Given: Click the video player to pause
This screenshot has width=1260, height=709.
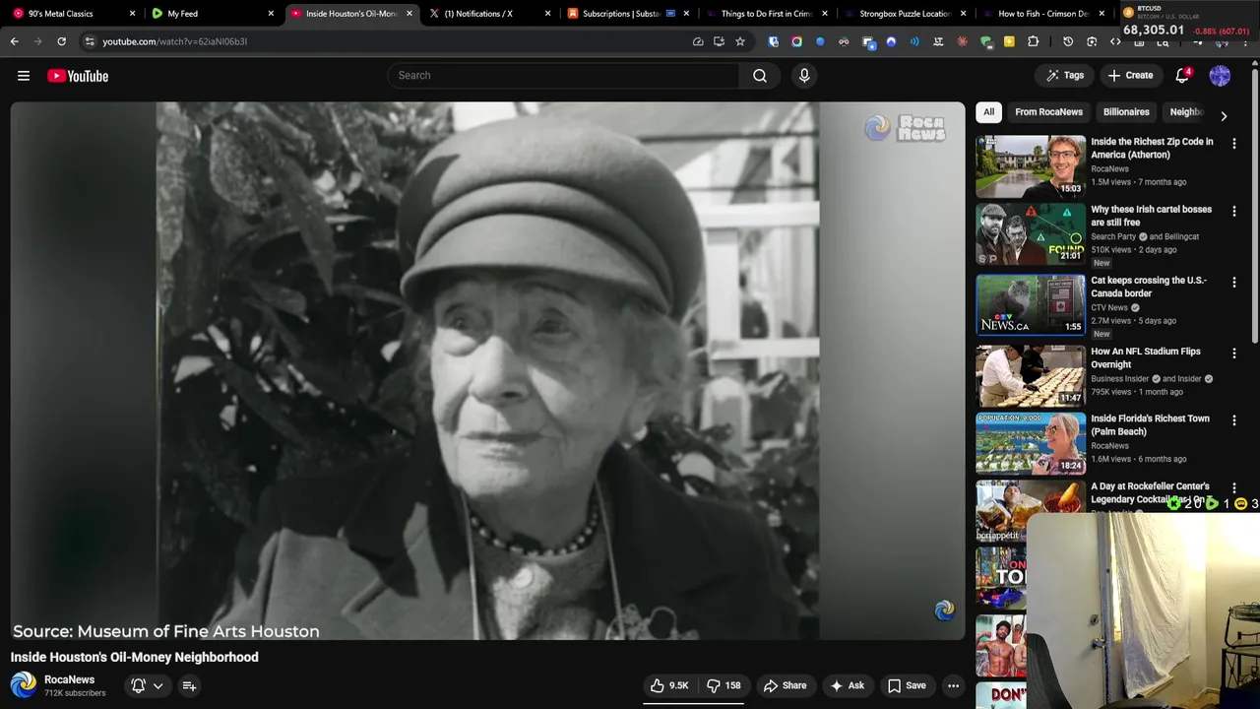Looking at the screenshot, I should pos(487,370).
